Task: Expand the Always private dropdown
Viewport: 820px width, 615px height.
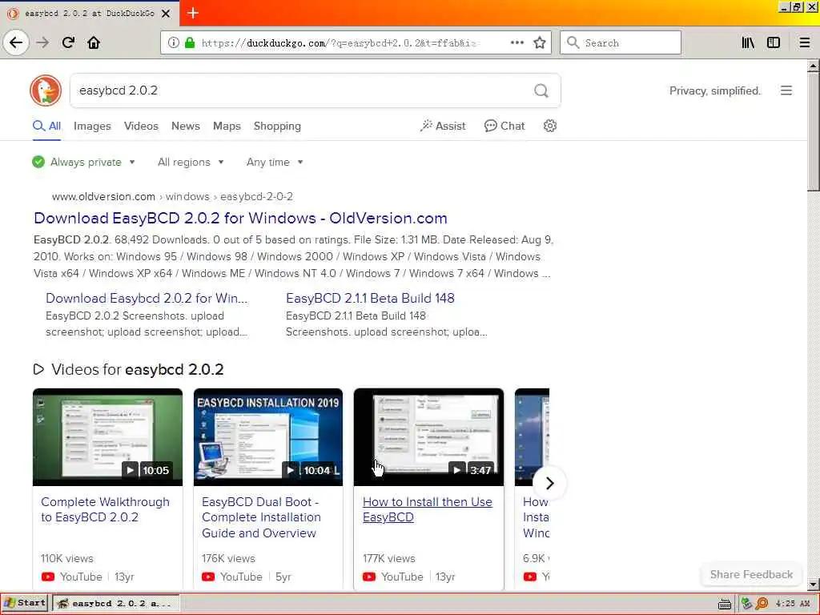Action: point(83,162)
